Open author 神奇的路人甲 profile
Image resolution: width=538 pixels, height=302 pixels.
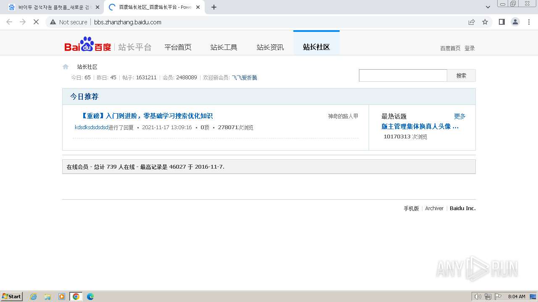coord(343,116)
